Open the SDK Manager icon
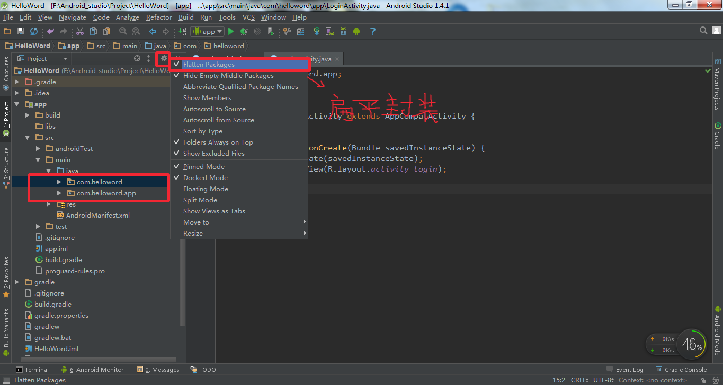 point(343,32)
